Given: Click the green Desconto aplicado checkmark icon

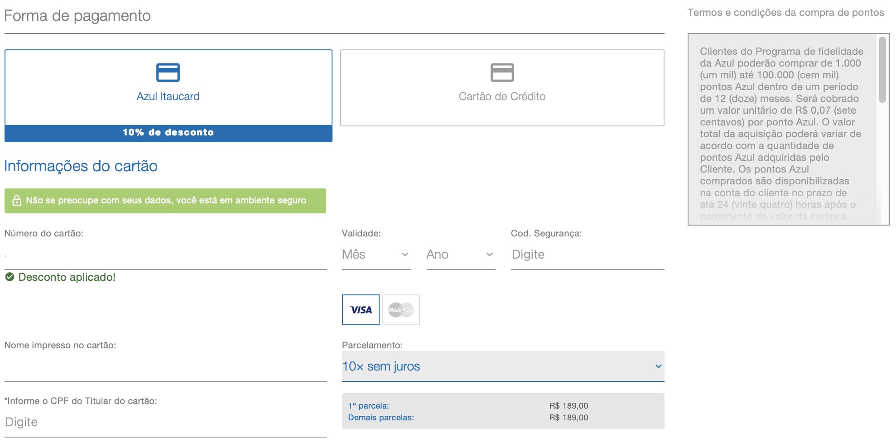Looking at the screenshot, I should (x=10, y=277).
